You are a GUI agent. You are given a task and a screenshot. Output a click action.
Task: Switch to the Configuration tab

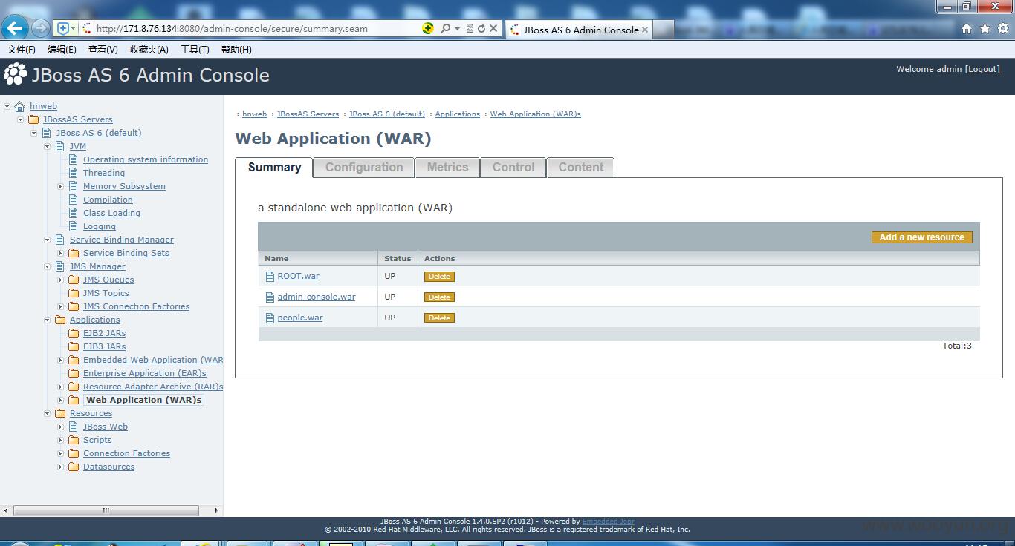click(364, 168)
